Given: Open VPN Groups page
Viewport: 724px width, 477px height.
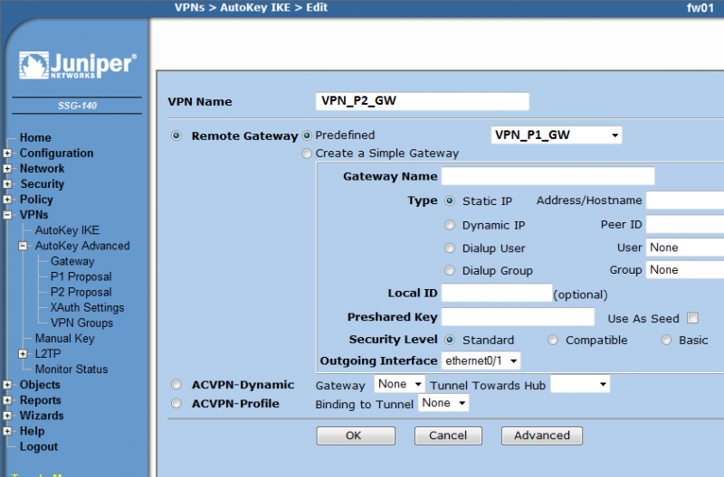Looking at the screenshot, I should [x=81, y=323].
